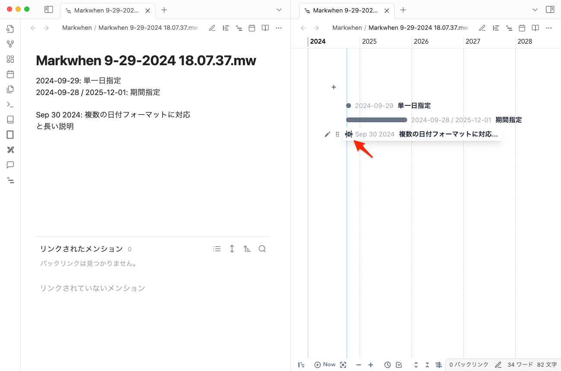
Task: Open the command palette ribbon icon
Action: click(10, 105)
